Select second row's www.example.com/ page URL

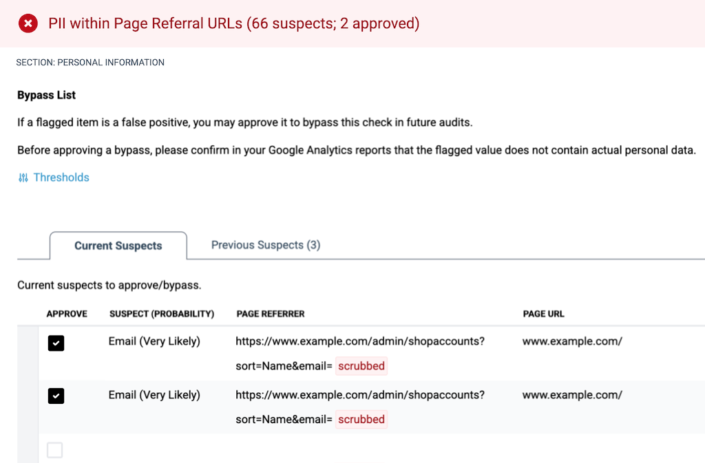pos(572,395)
